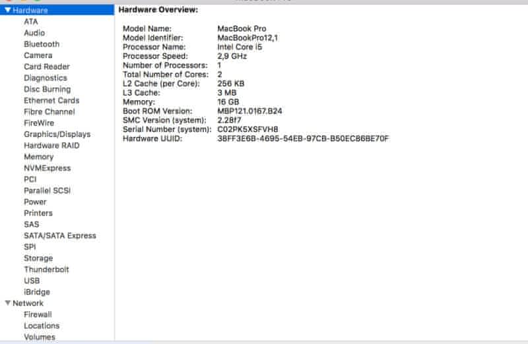The image size is (528, 344).
Task: Click processor name Intel Core i5
Action: coord(240,47)
